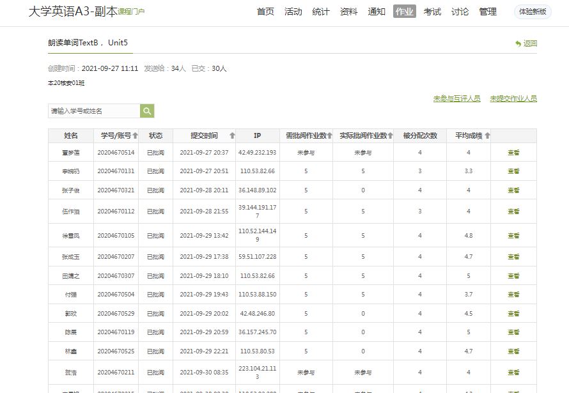Open the 讨论 nav tab

coord(460,12)
